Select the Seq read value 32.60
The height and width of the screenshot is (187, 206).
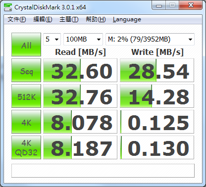tap(80, 70)
